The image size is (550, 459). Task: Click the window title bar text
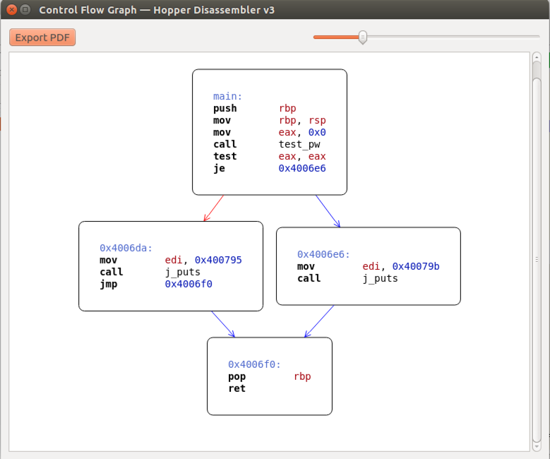pyautogui.click(x=157, y=10)
